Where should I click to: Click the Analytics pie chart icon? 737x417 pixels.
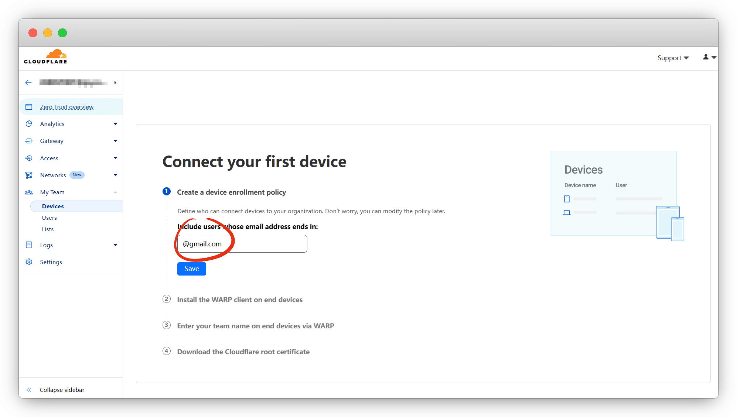coord(29,124)
